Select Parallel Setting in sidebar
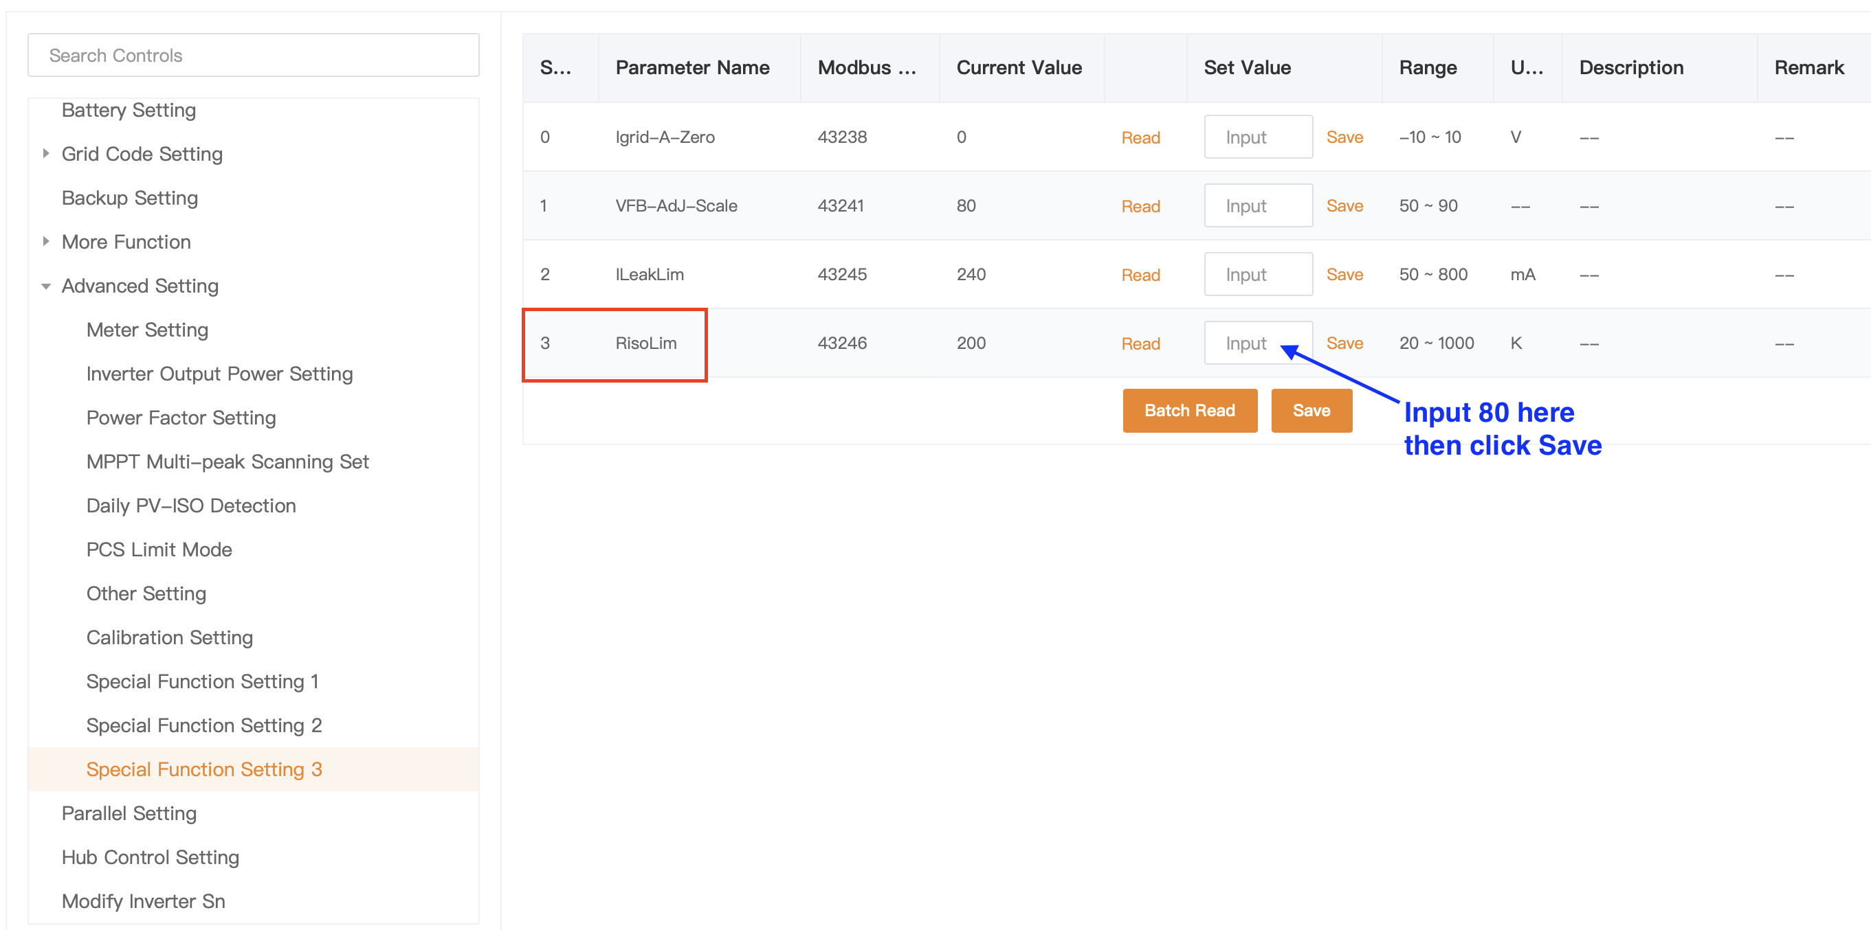The height and width of the screenshot is (930, 1871). click(x=129, y=813)
